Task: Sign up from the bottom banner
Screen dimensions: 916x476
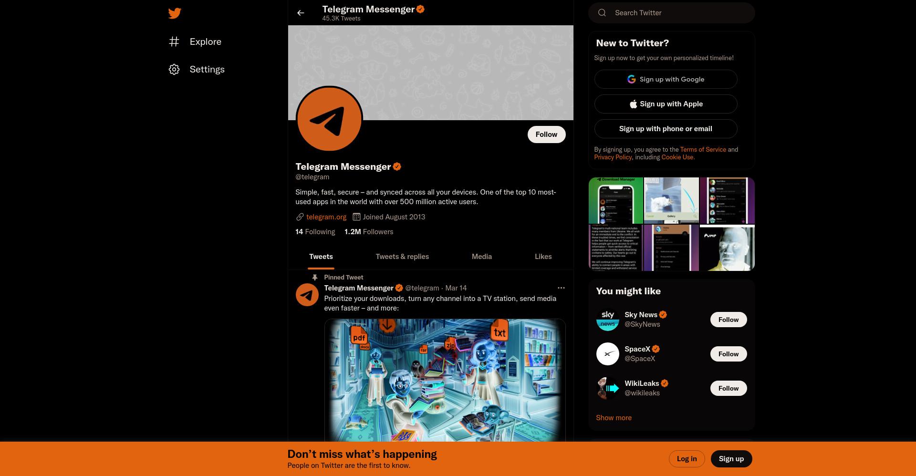Action: tap(731, 459)
